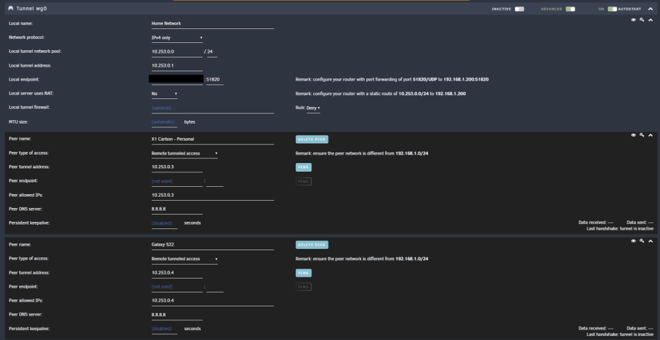The height and width of the screenshot is (340, 660).
Task: Focus the MTU size automatic field
Action: [164, 122]
